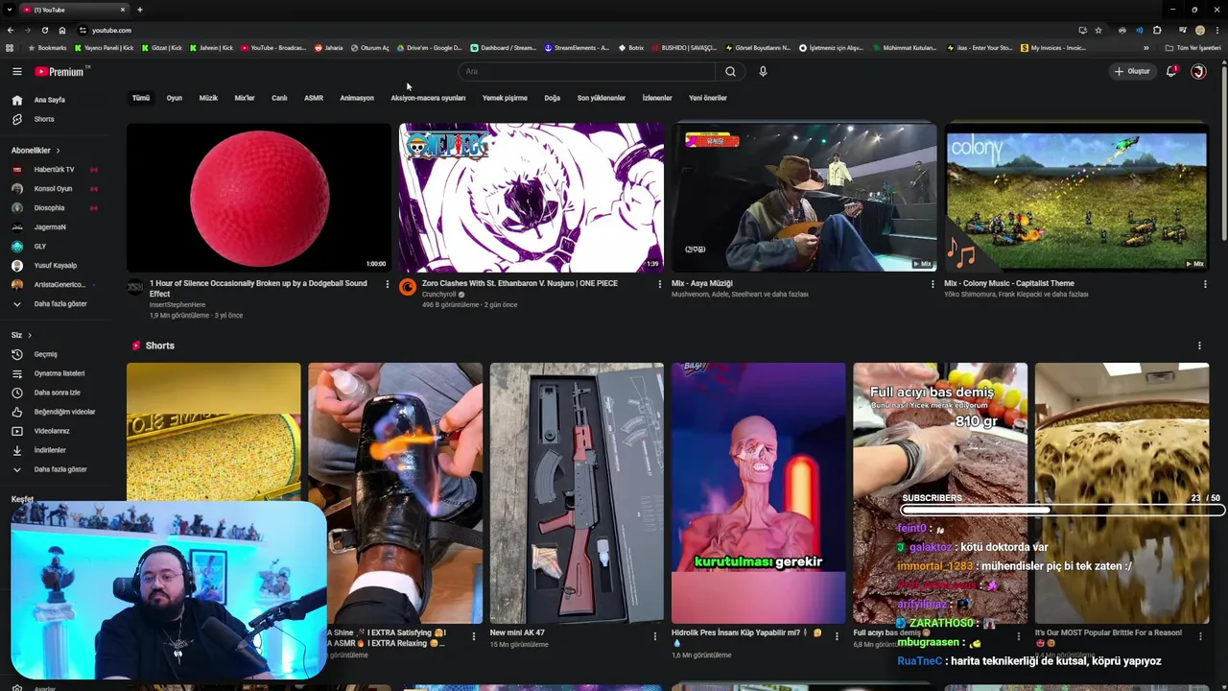Open Geçmiş history in sidebar
Viewport: 1228px width, 691px height.
[46, 354]
